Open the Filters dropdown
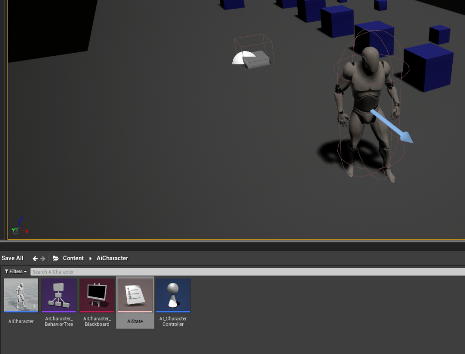The height and width of the screenshot is (354, 465). [x=16, y=271]
